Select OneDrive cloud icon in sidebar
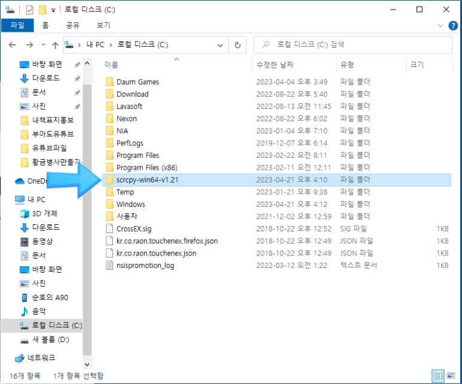The height and width of the screenshot is (384, 462). tap(20, 181)
